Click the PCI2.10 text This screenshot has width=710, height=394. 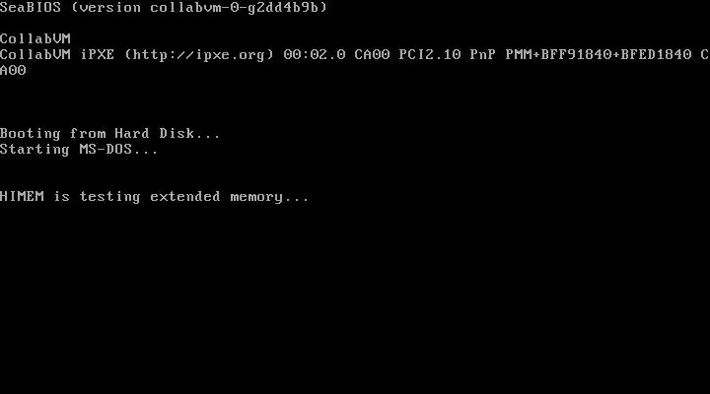[430, 55]
